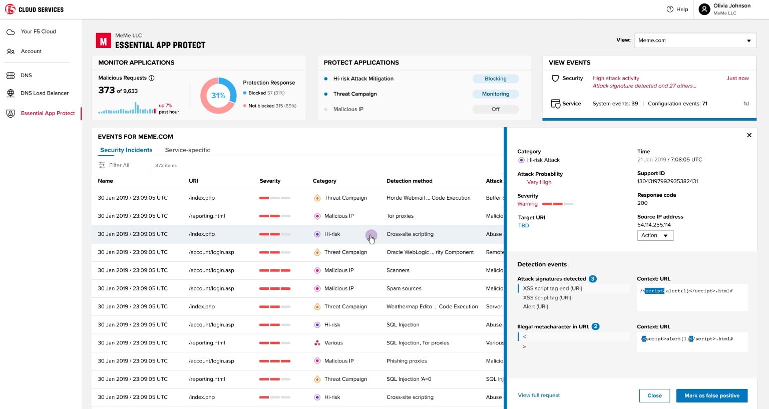Click the Various category icon
The height and width of the screenshot is (409, 769).
click(317, 343)
